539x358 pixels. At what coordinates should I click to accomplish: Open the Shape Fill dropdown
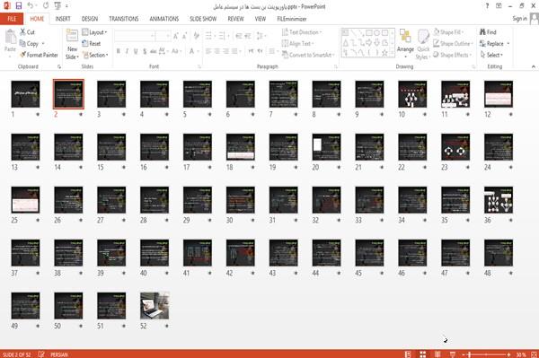[x=448, y=32]
